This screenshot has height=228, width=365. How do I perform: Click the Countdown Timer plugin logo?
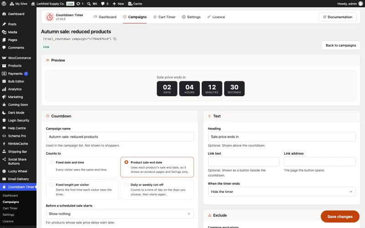point(49,17)
